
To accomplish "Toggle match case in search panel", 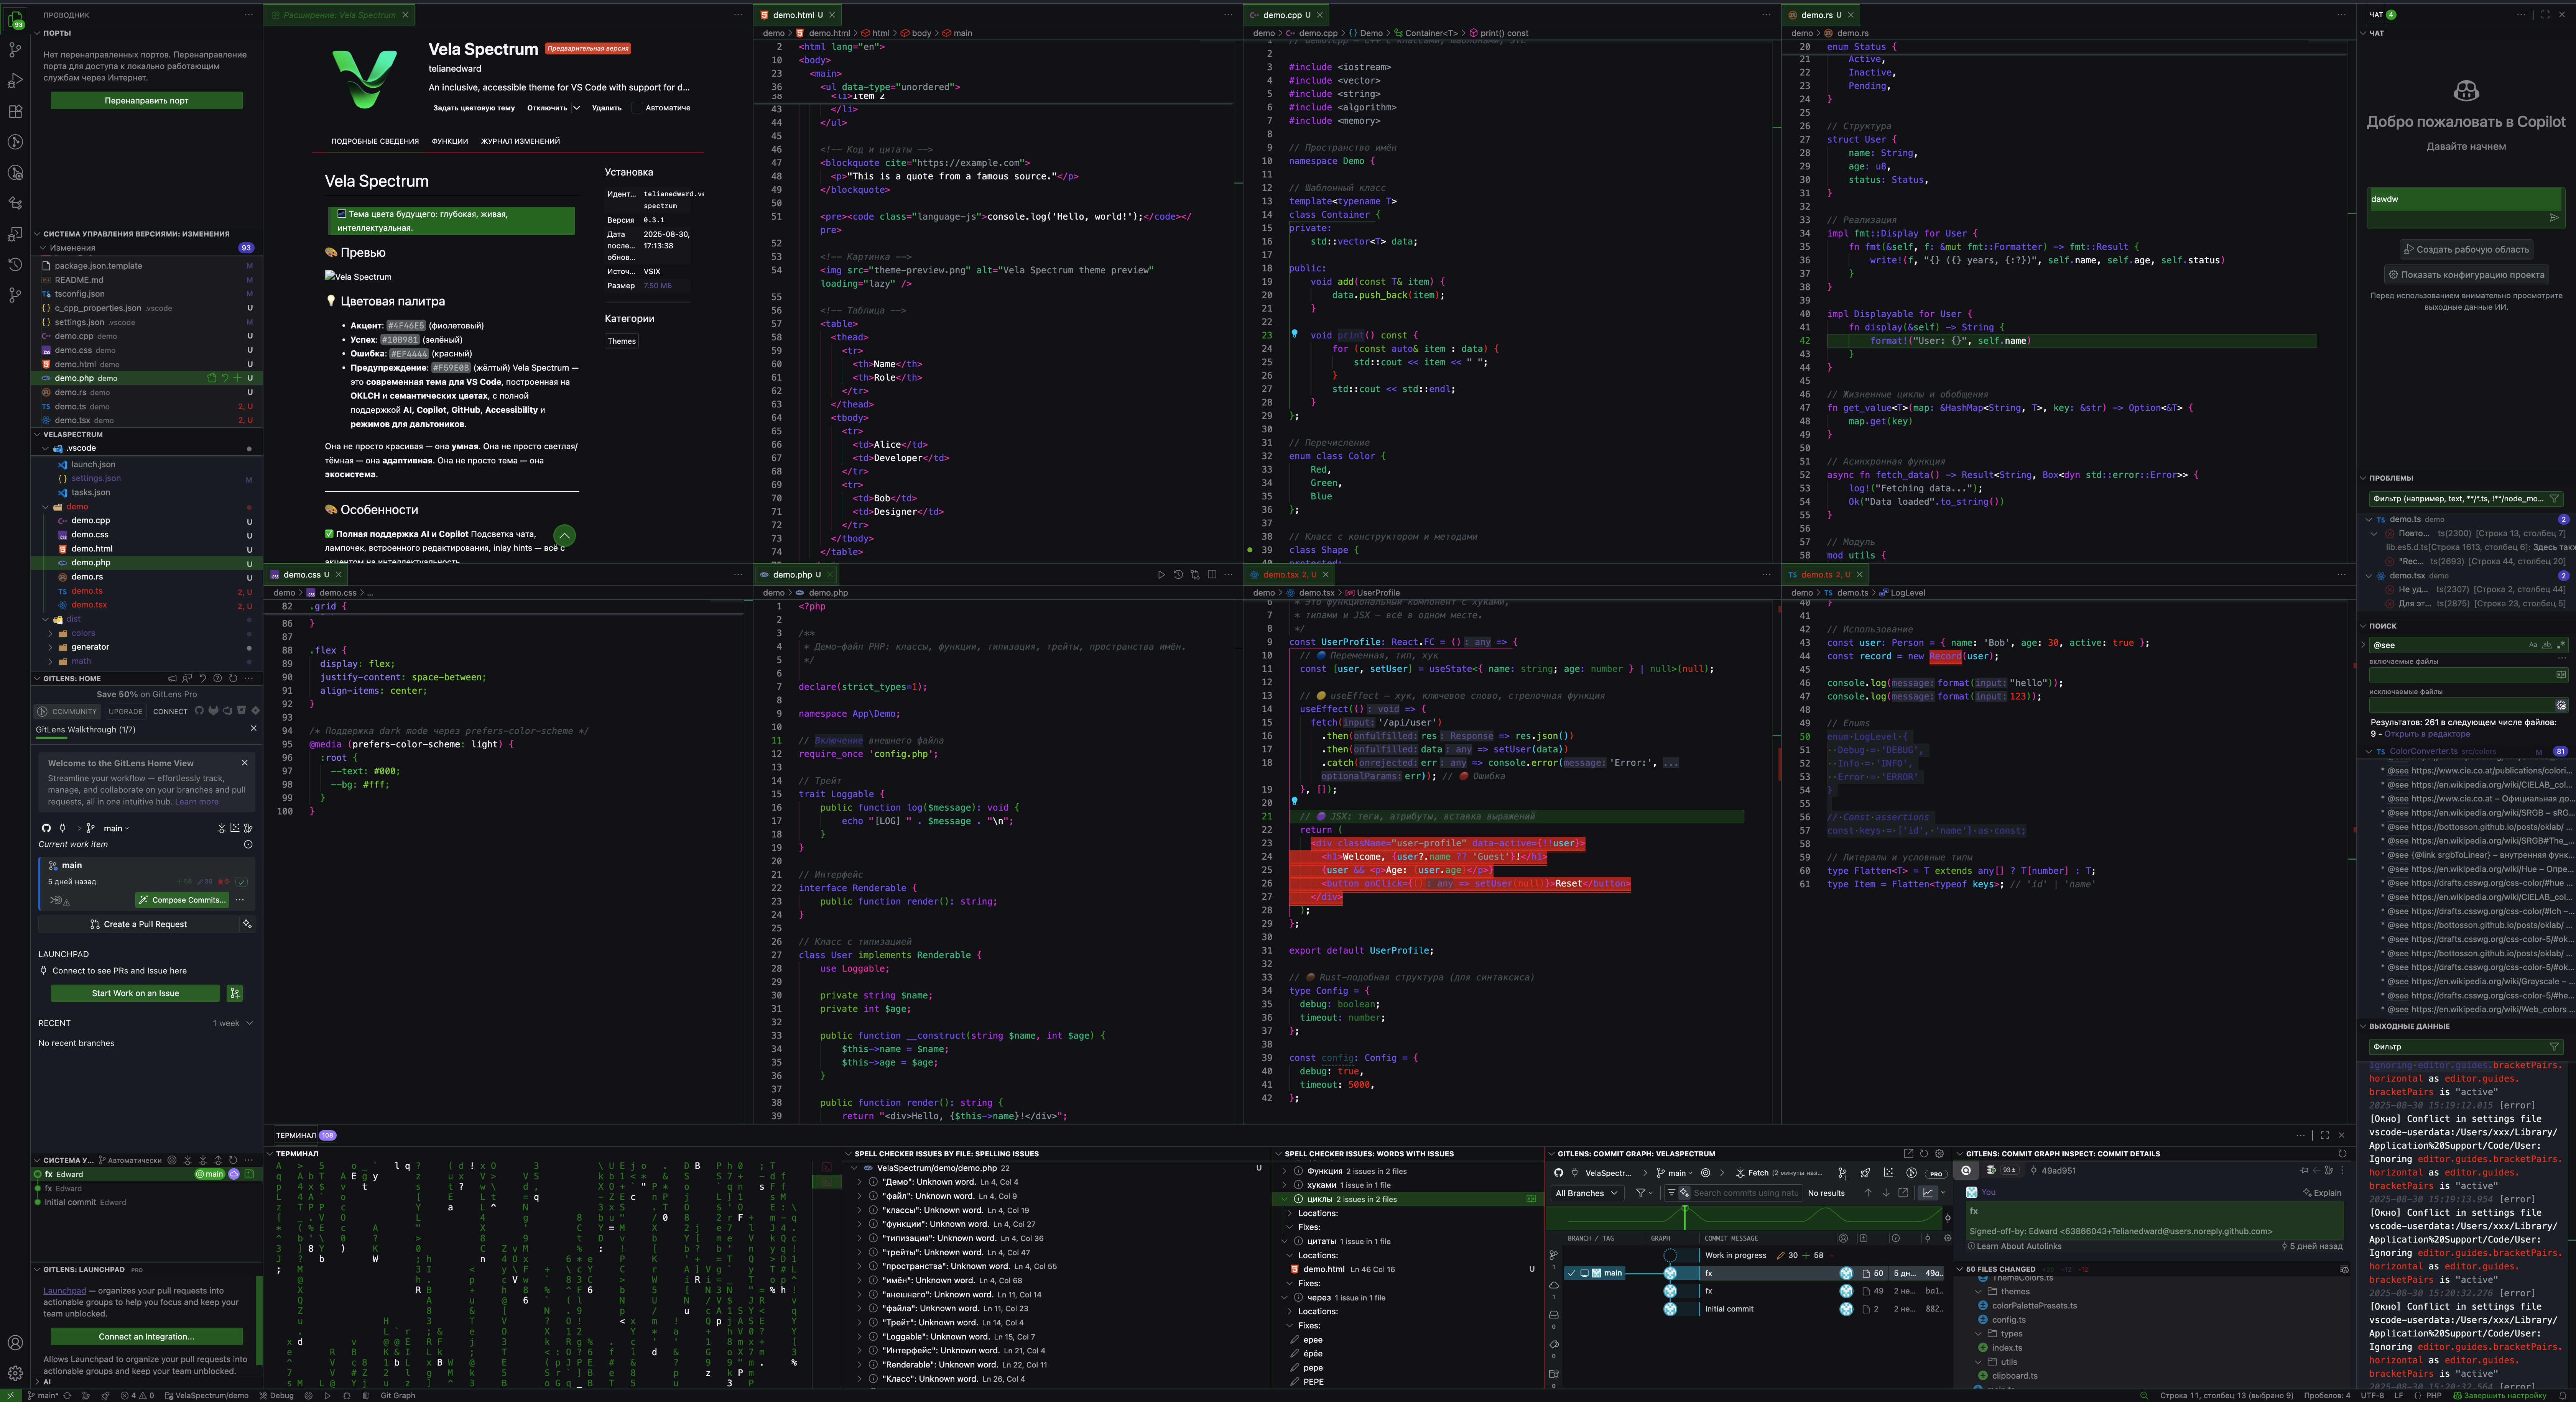I will click(x=2533, y=645).
